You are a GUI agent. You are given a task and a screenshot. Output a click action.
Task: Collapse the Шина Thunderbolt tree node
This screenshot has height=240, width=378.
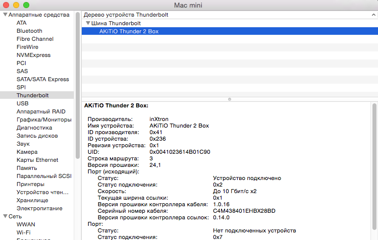[88, 23]
